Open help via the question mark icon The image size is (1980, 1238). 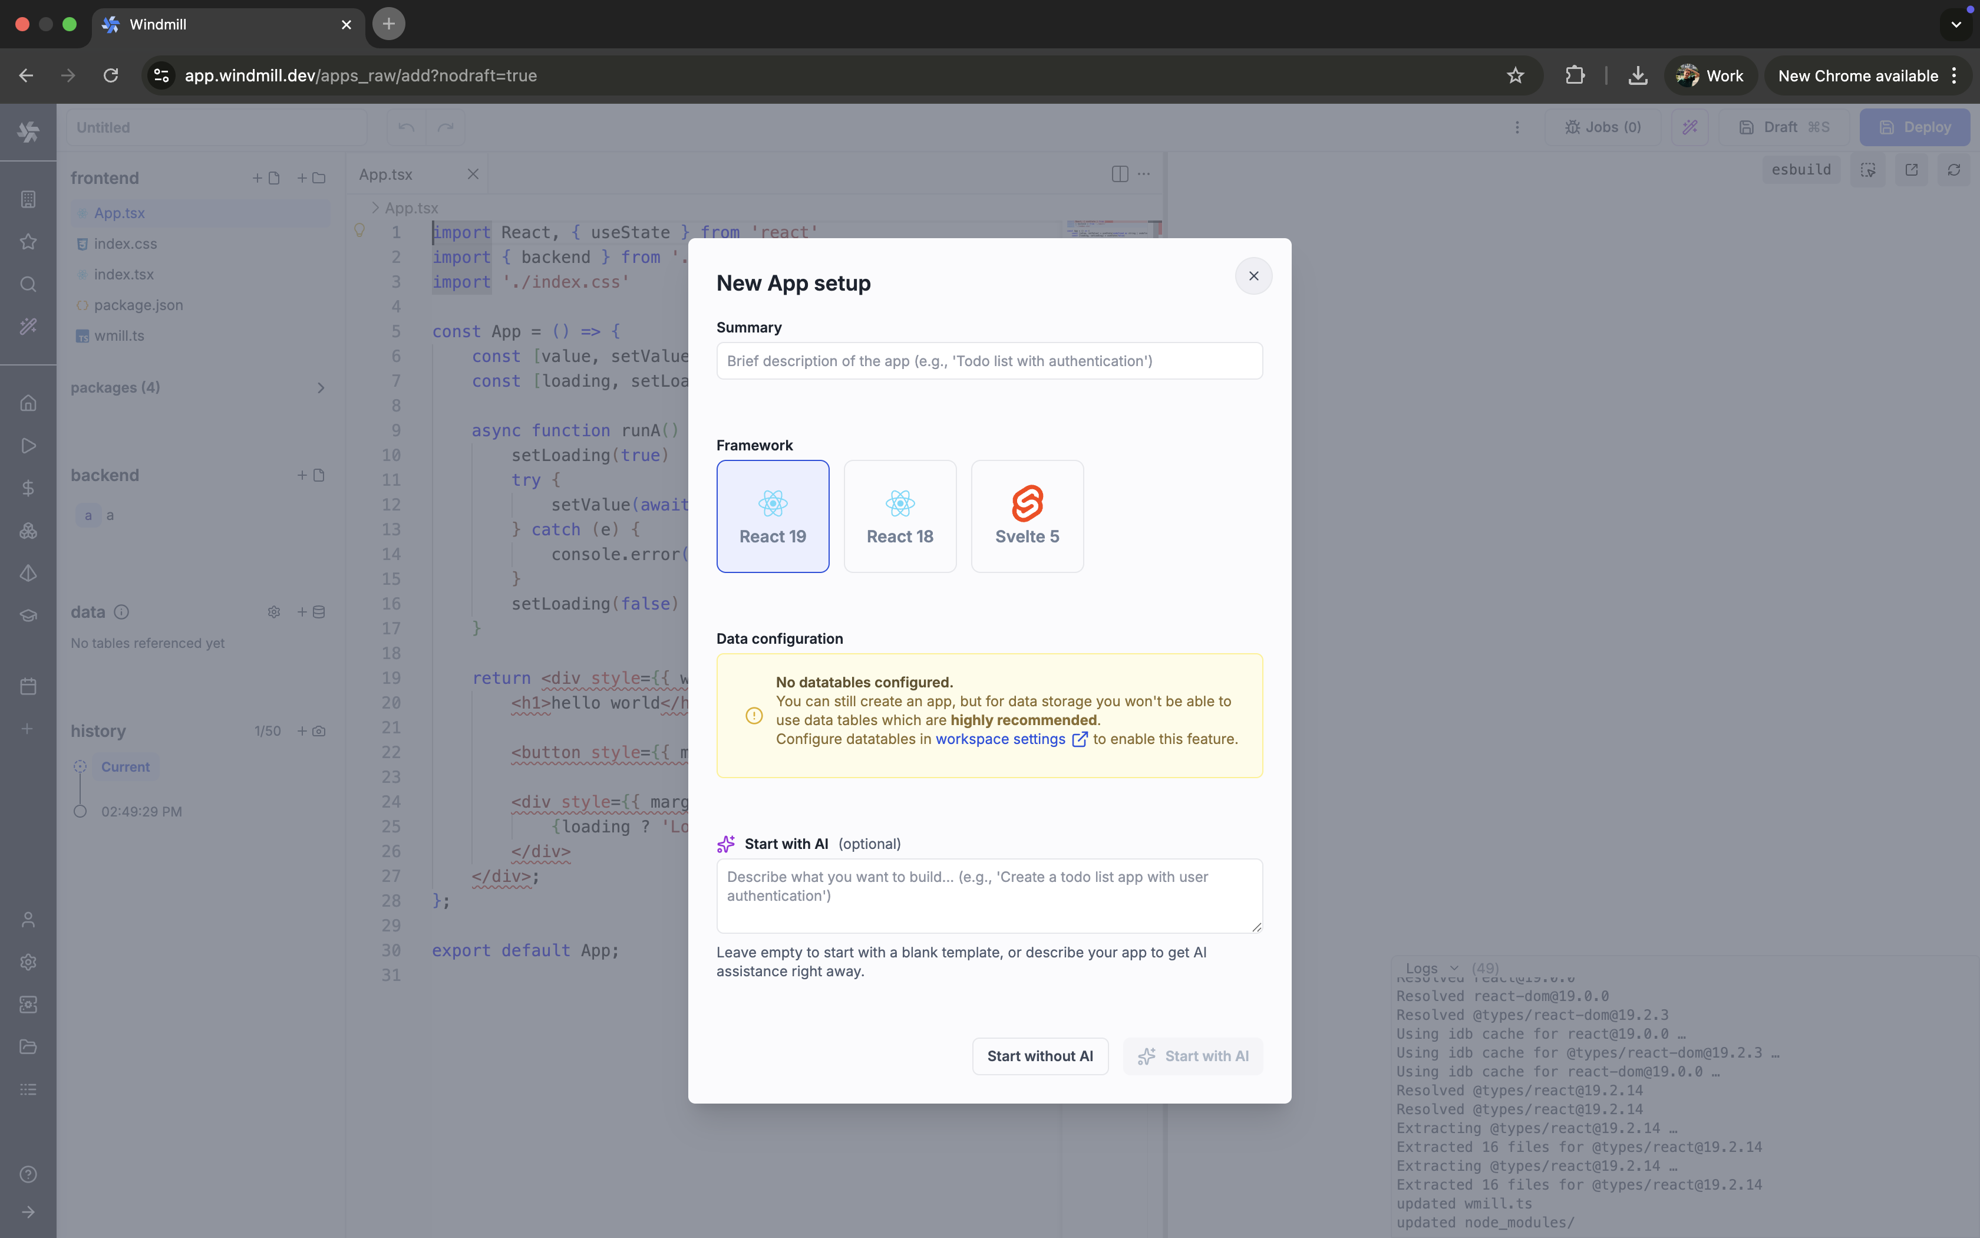[28, 1174]
